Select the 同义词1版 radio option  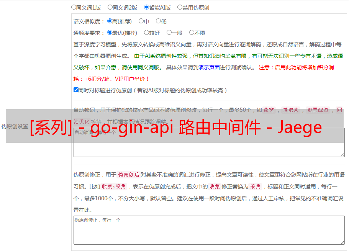[74, 7]
